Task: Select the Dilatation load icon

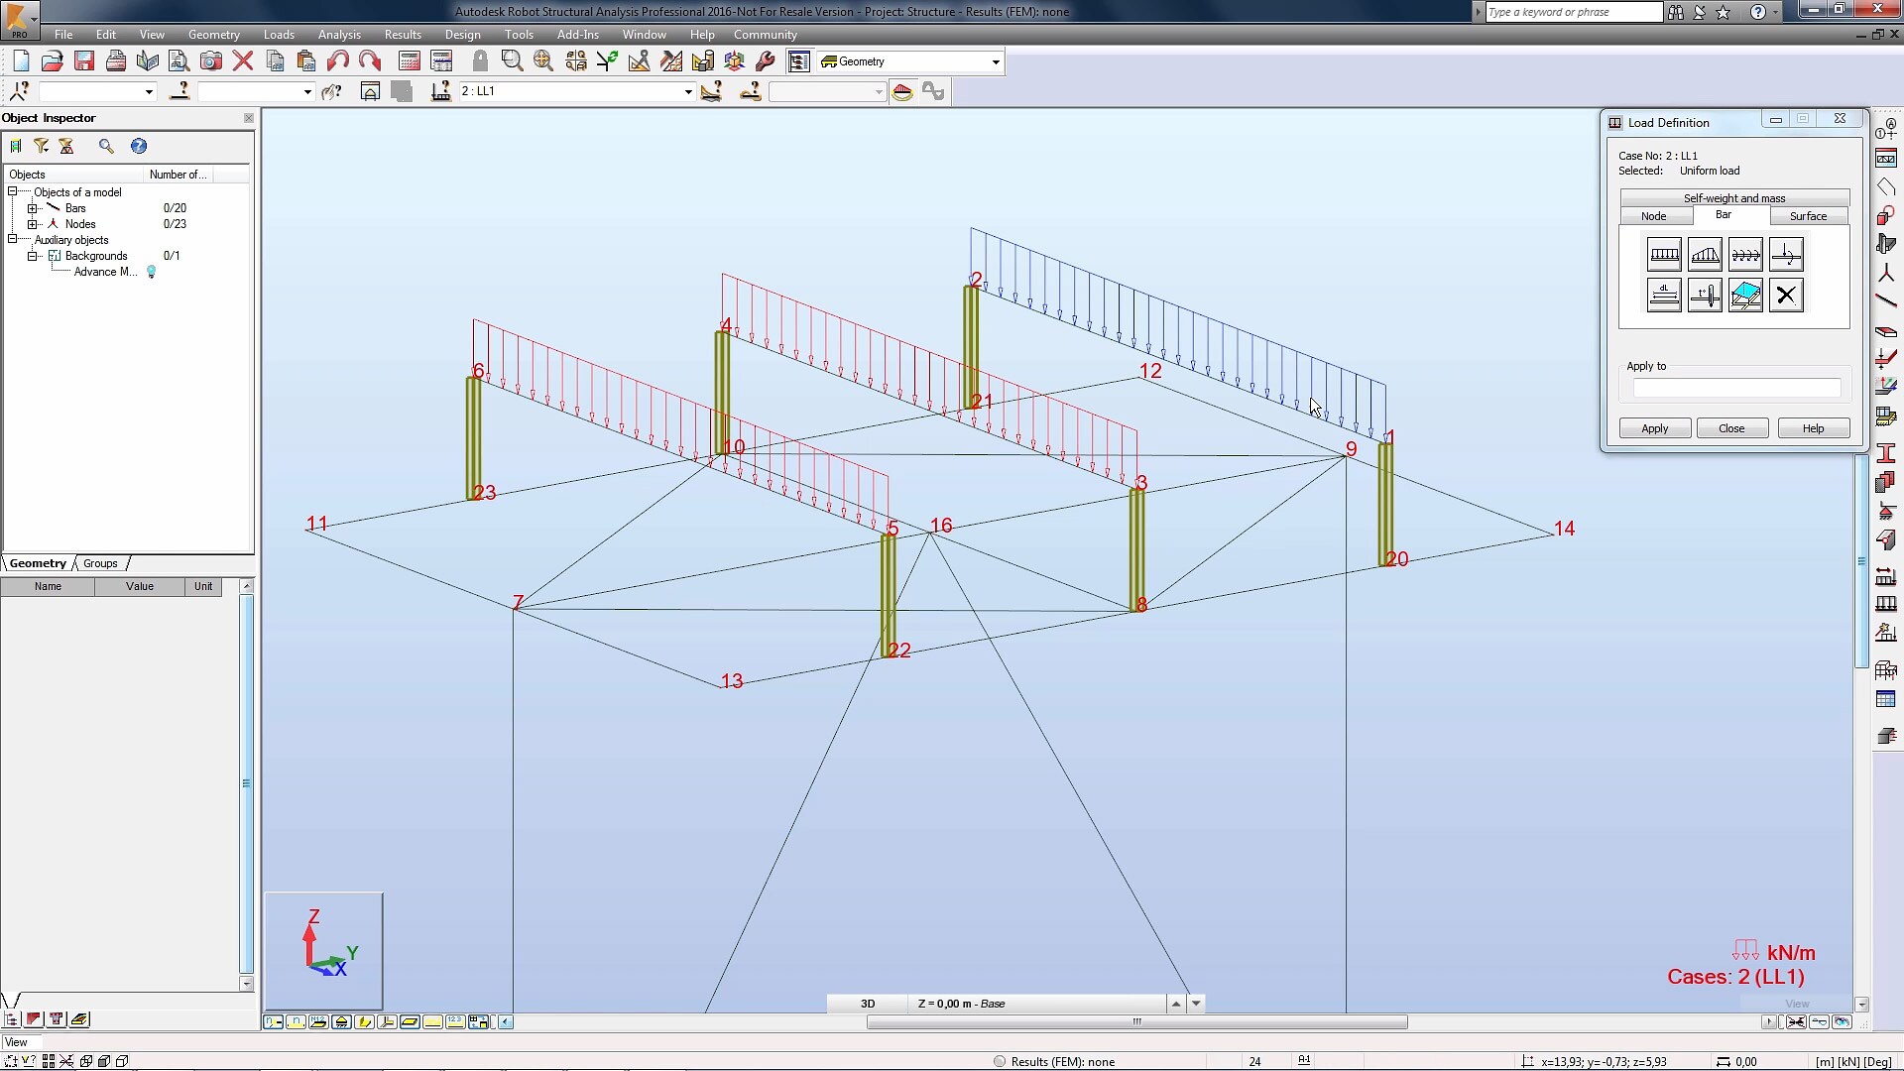Action: tap(1664, 296)
